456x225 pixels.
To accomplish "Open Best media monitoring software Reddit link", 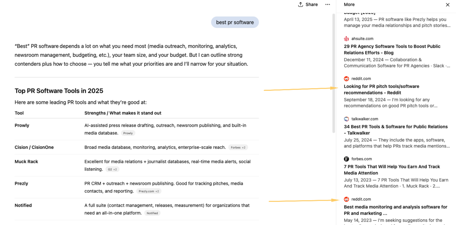I will (x=395, y=210).
